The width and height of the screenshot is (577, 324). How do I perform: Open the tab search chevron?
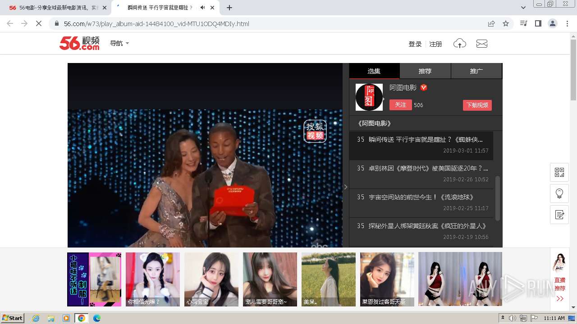[x=523, y=8]
